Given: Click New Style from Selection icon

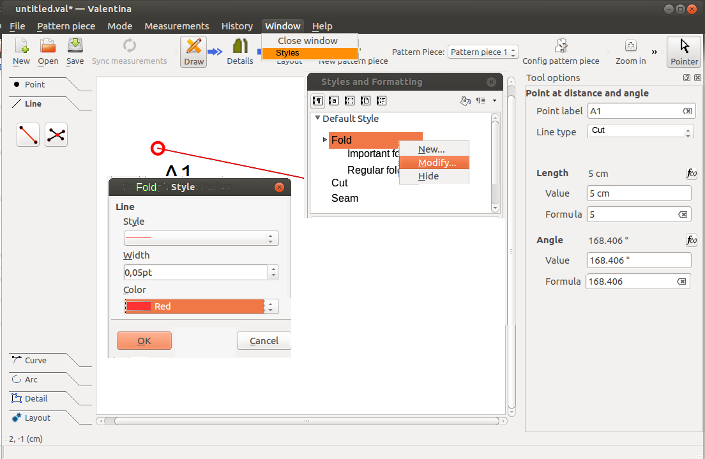Looking at the screenshot, I should pos(481,101).
